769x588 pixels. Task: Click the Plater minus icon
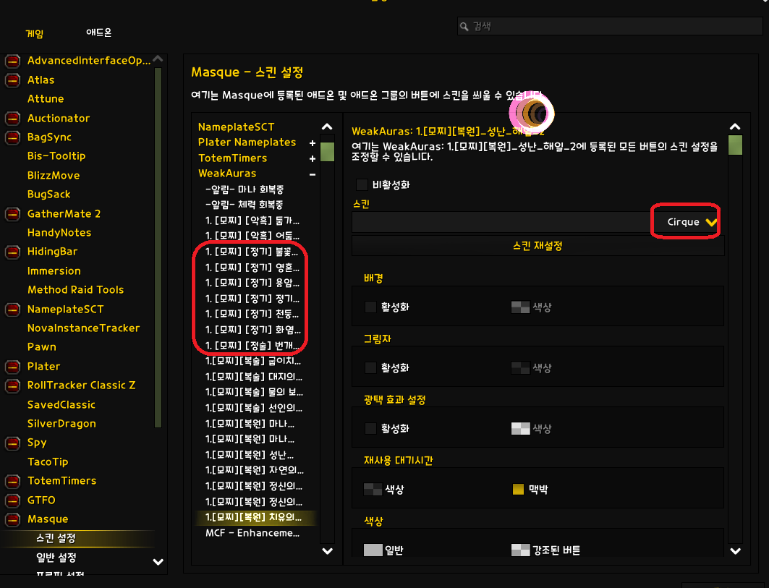point(12,367)
